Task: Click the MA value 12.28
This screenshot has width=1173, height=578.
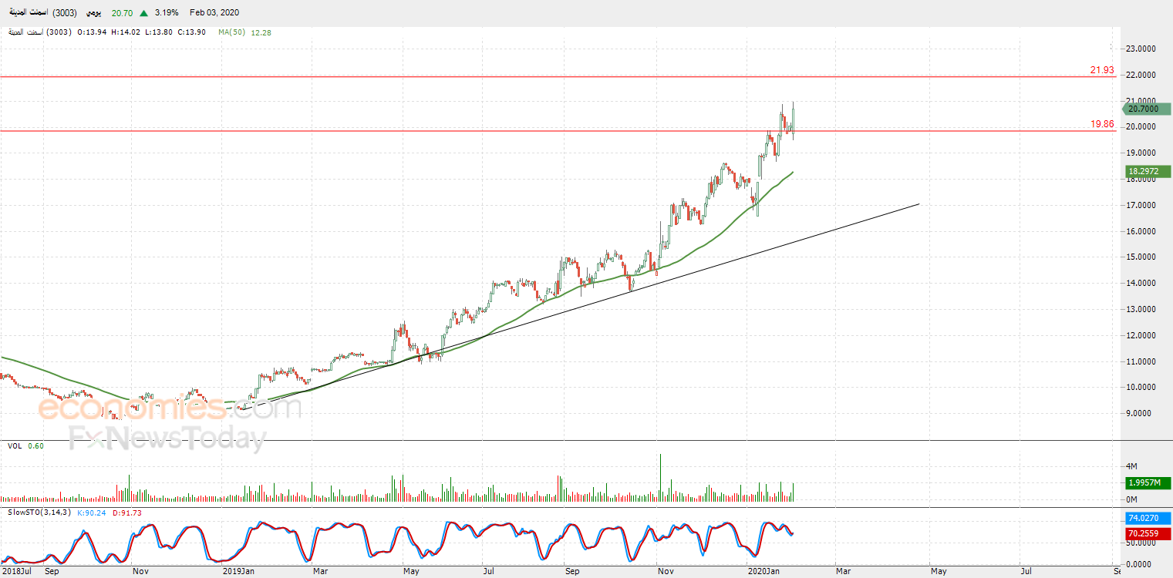Action: tap(261, 32)
